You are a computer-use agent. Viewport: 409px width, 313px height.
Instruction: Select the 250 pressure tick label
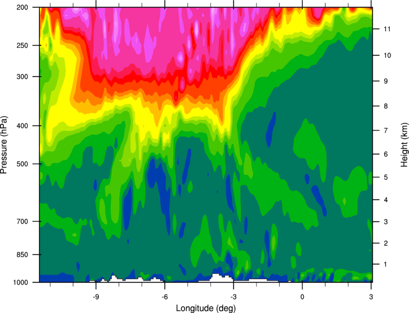click(23, 45)
